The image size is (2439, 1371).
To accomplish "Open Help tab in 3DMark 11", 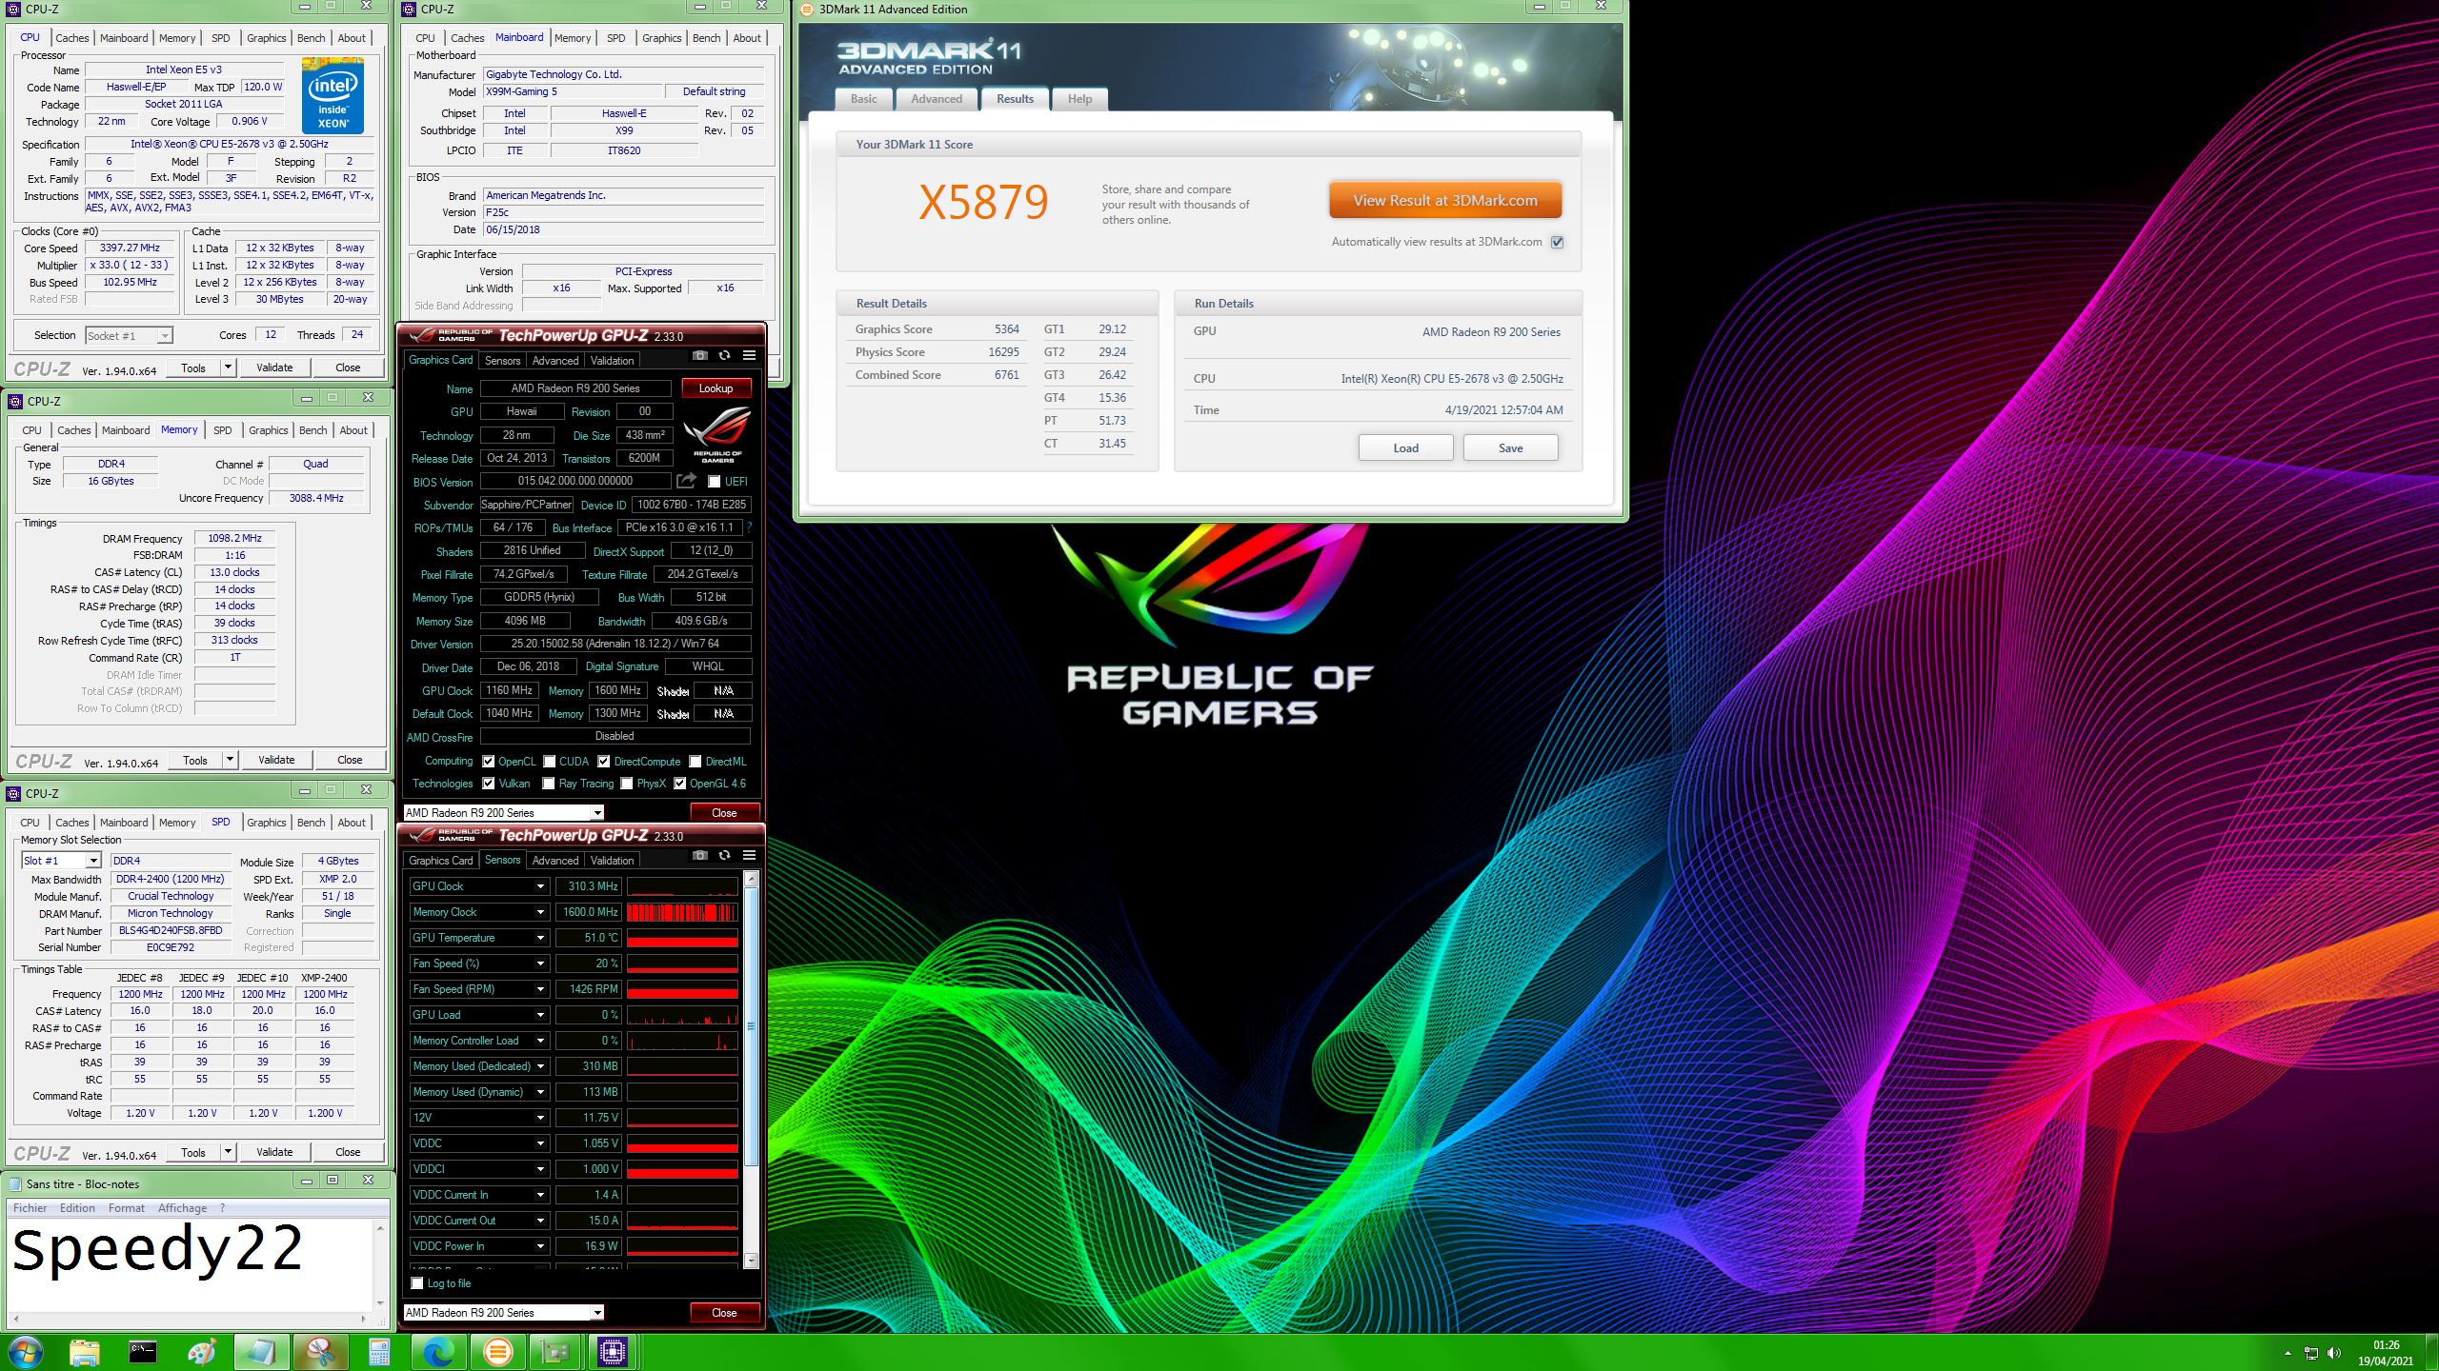I will tap(1079, 99).
